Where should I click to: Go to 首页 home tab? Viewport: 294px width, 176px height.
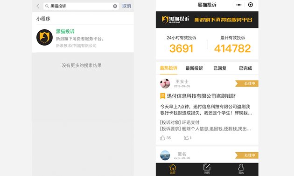click(173, 169)
